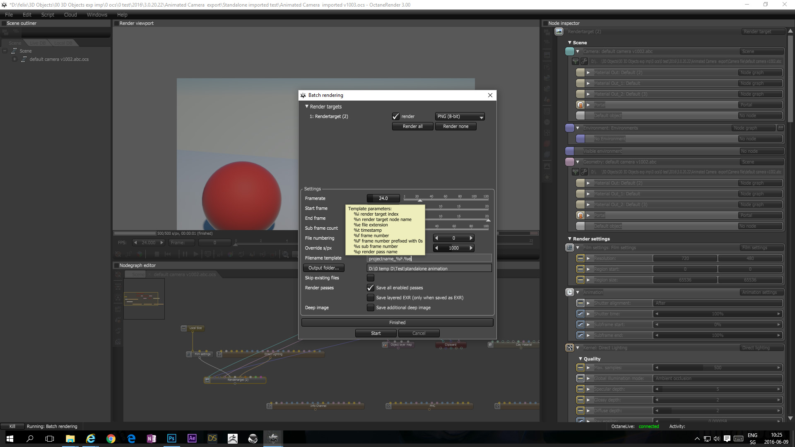Click the Kernel Direct Lighting node icon
Image resolution: width=795 pixels, height=447 pixels.
570,348
